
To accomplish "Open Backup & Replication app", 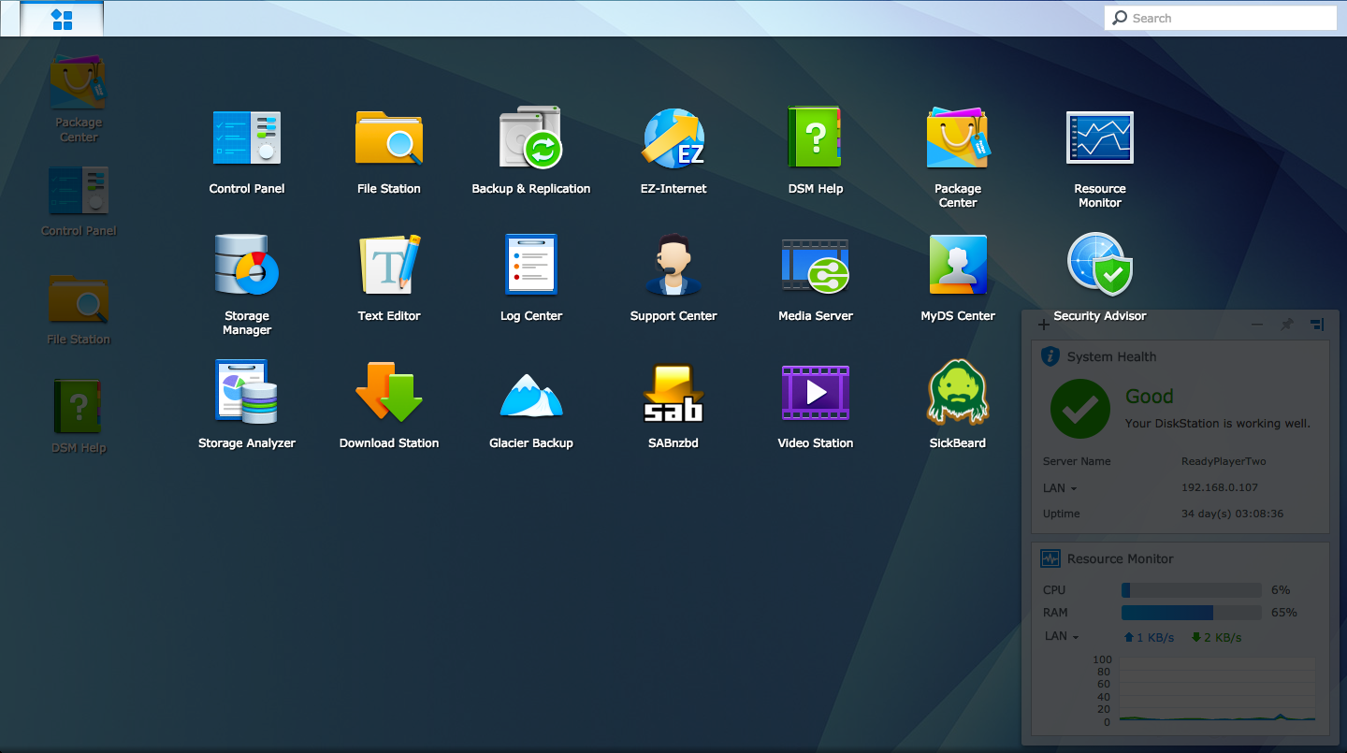I will click(531, 138).
